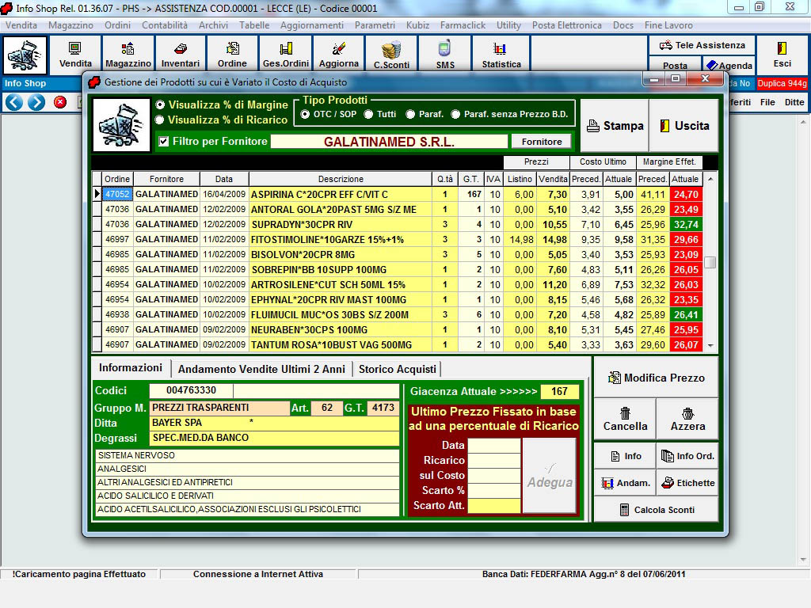Click the Stampa print button
Viewport: 811px width, 608px height.
coord(615,126)
